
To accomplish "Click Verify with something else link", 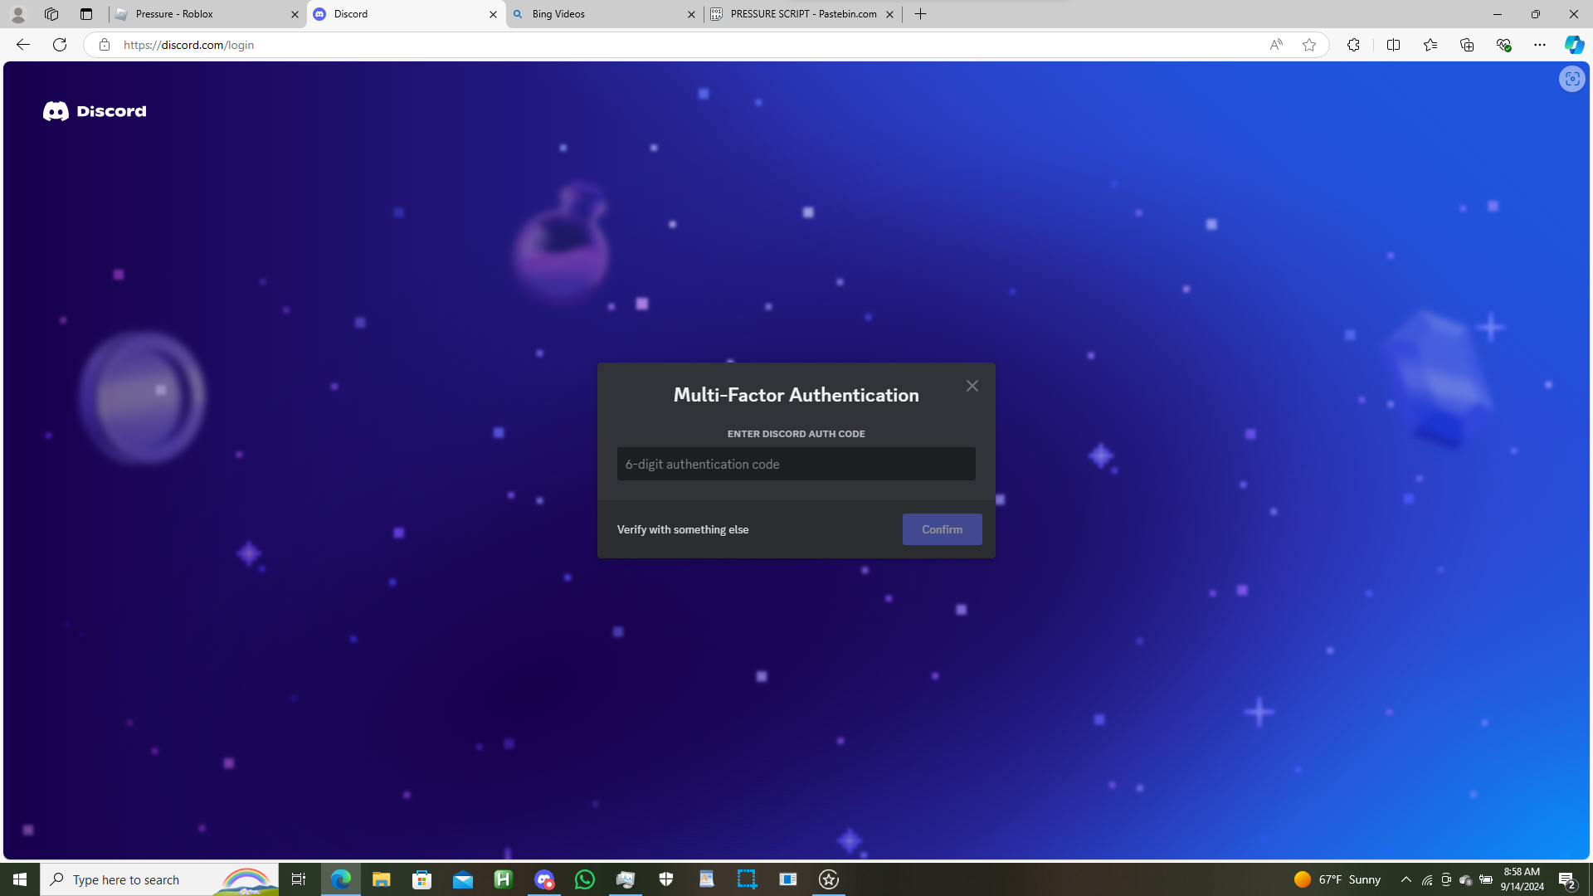I will [682, 529].
